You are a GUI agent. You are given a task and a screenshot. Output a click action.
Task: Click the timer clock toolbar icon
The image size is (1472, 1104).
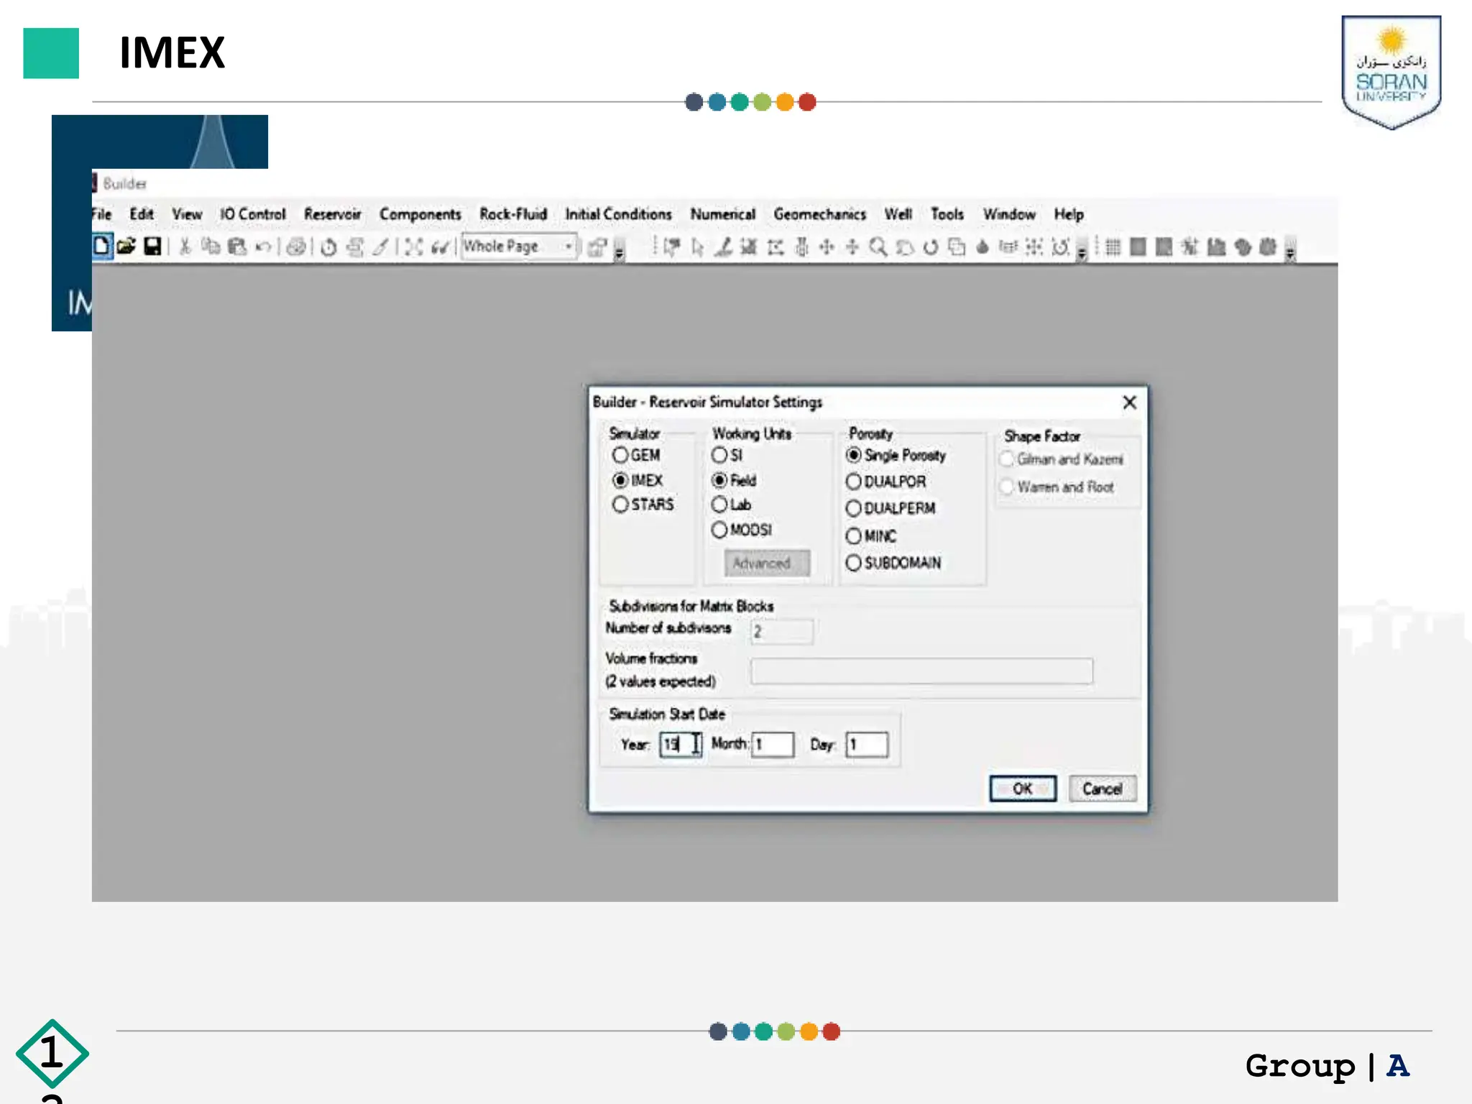(x=329, y=247)
